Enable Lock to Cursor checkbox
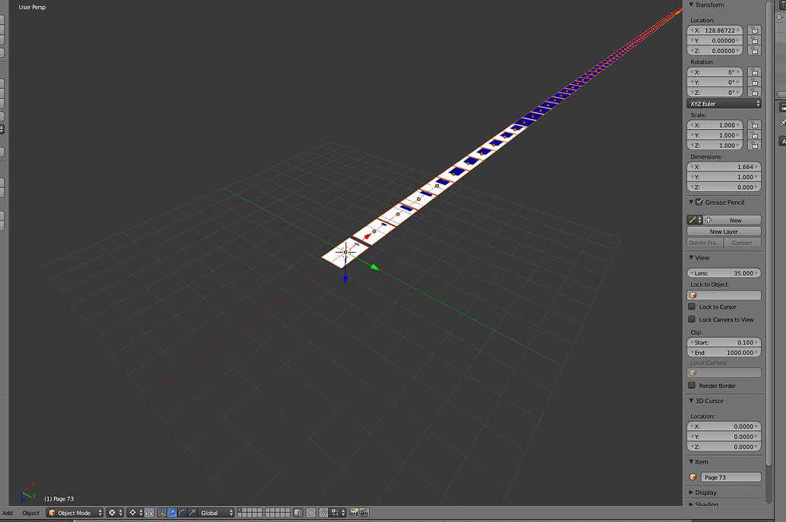786x522 pixels. pyautogui.click(x=692, y=307)
